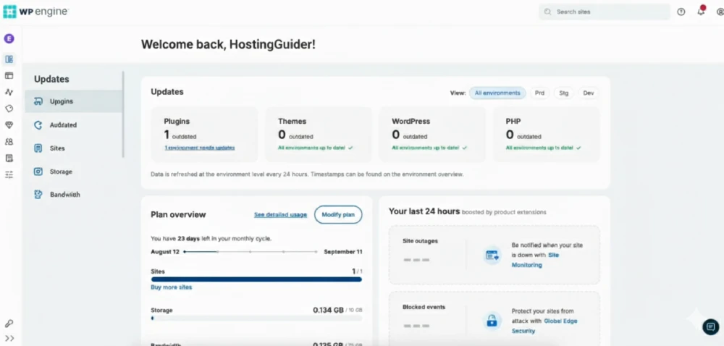Viewport: 724px width, 346px height.
Task: Open the dashboard icon in left rail
Action: tap(9, 59)
